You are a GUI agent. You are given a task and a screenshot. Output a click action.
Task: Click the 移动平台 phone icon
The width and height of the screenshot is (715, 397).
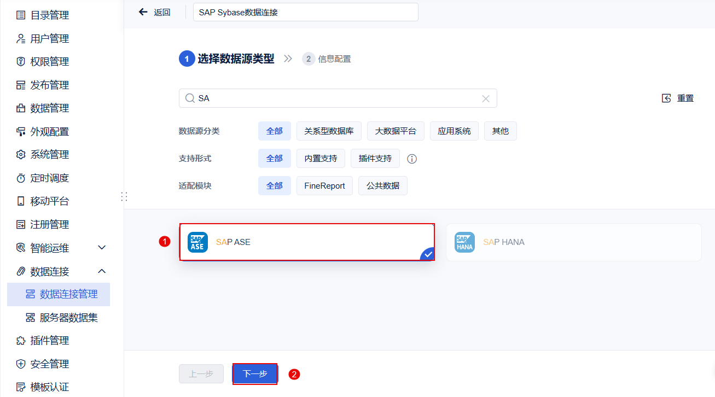point(21,201)
